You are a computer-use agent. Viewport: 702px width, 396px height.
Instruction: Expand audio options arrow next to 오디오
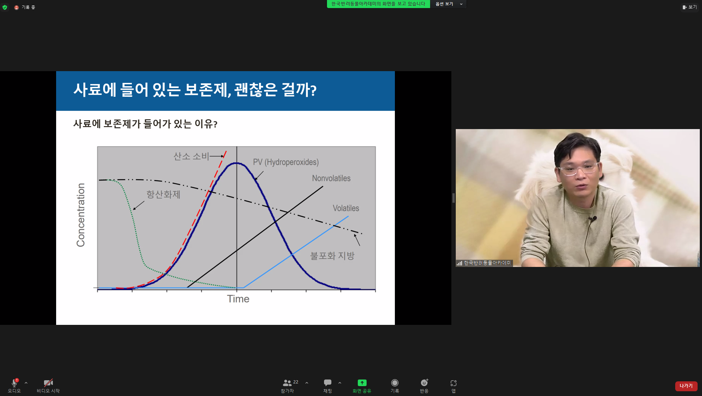(x=26, y=383)
